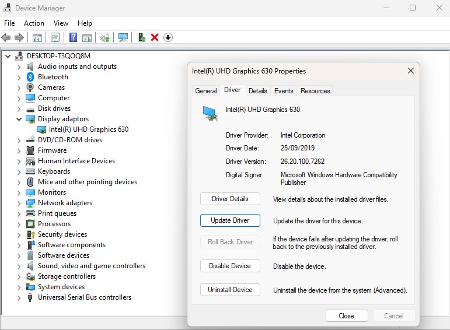Expand Sound, video and game controllers
This screenshot has width=450, height=330.
point(19,266)
